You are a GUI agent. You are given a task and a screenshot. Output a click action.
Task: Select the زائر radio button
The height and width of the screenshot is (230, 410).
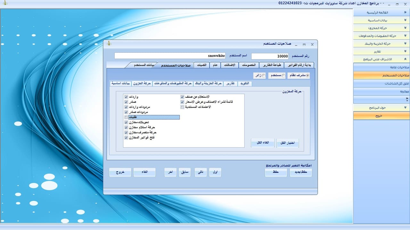click(264, 76)
